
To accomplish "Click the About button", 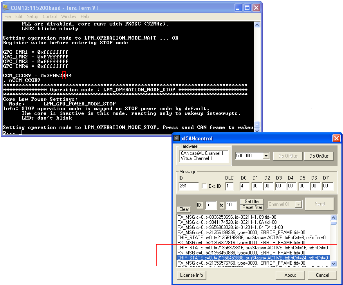I will tap(290, 275).
